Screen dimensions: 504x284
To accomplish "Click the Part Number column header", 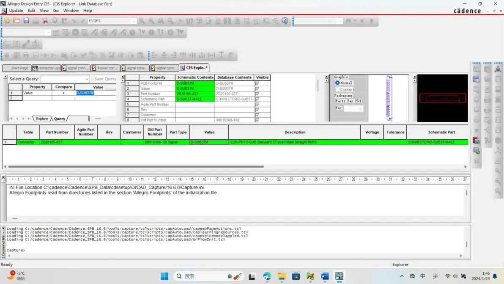I will point(57,132).
